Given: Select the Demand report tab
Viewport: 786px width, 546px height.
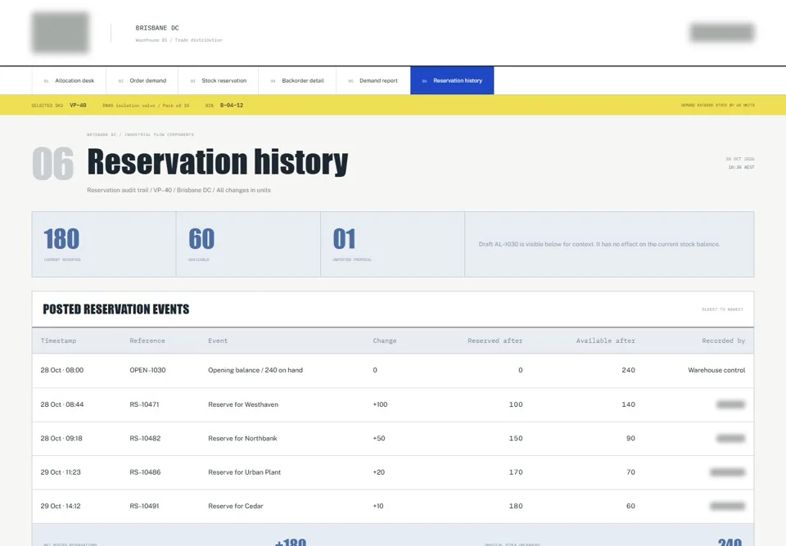Looking at the screenshot, I should pos(373,81).
